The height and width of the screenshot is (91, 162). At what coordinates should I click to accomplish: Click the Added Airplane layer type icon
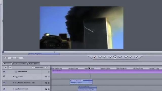click(16, 83)
